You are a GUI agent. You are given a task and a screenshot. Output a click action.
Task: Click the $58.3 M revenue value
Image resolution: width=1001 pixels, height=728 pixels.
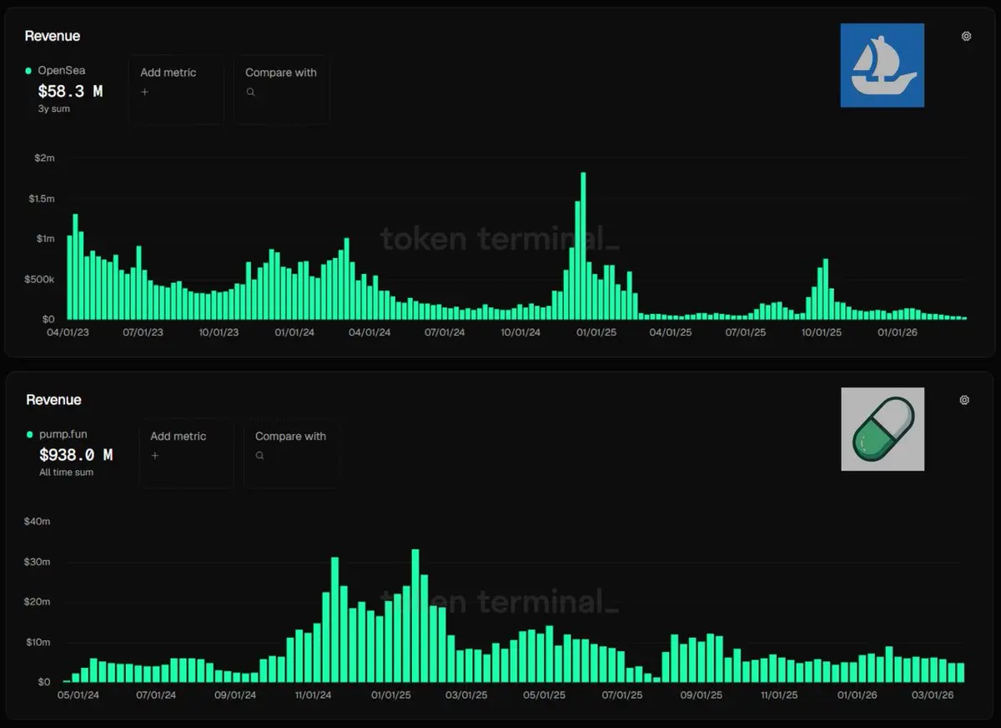coord(70,91)
